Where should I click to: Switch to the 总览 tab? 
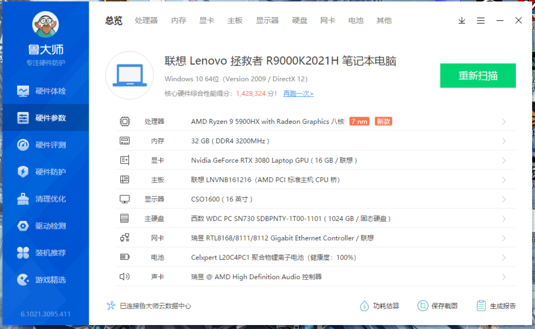pyautogui.click(x=114, y=20)
